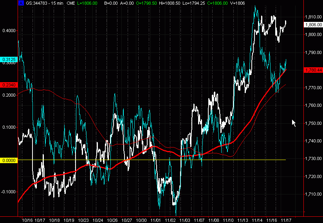
Task: Click the 10/24 date on the time axis
Action: pyautogui.click(x=98, y=220)
